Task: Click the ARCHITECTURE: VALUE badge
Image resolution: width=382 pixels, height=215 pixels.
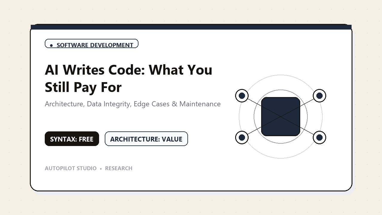Action: tap(146, 139)
